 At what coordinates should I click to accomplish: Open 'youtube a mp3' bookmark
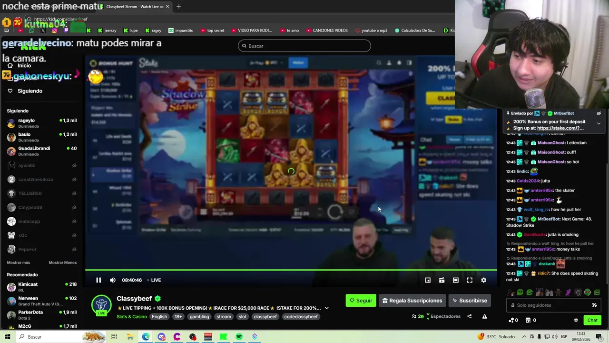[371, 30]
